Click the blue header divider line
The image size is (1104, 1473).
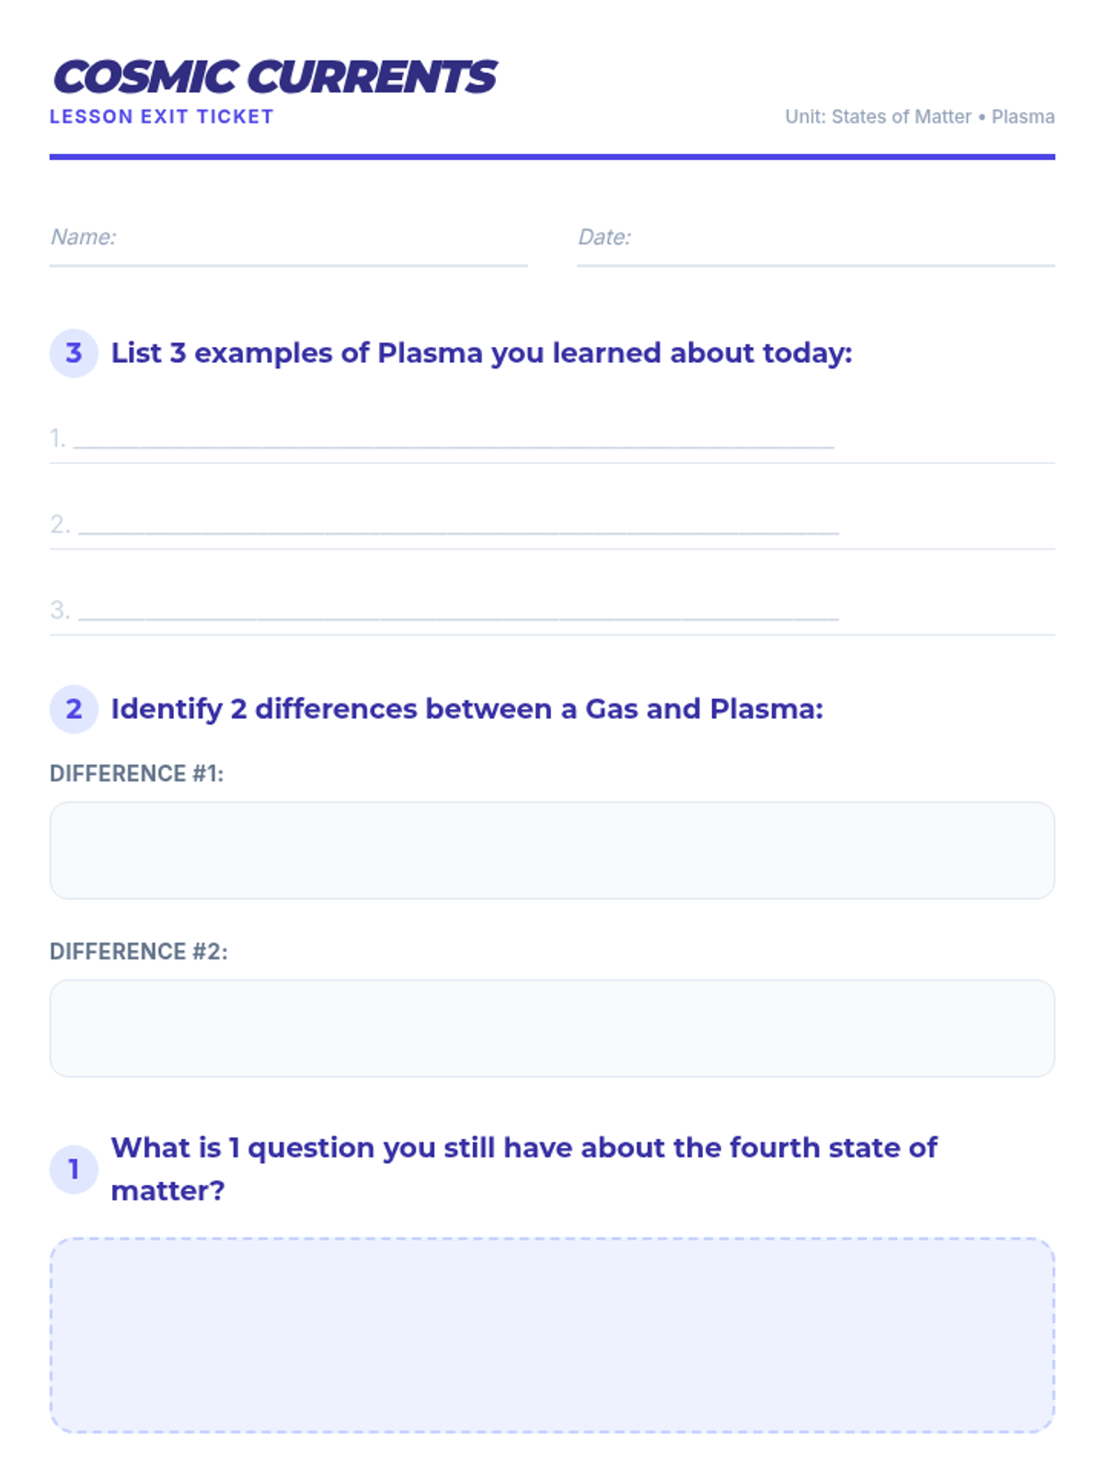552,157
